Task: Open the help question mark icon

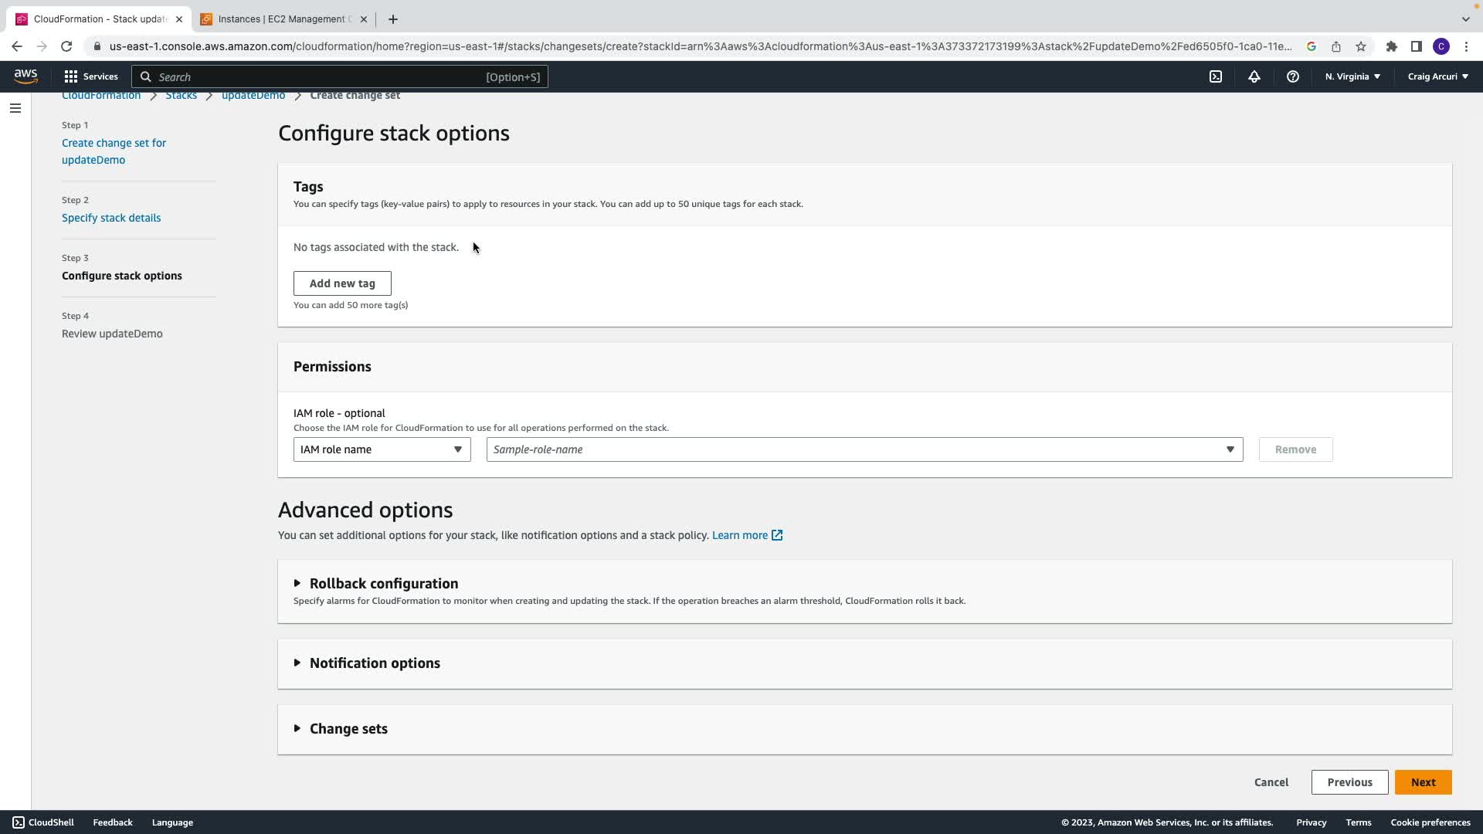Action: [x=1292, y=76]
